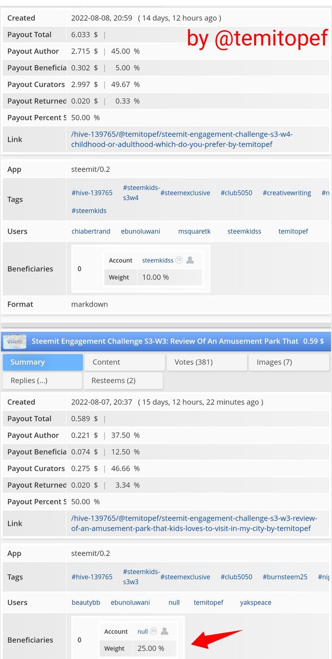Open user beautybb
332x659 pixels.
point(86,602)
